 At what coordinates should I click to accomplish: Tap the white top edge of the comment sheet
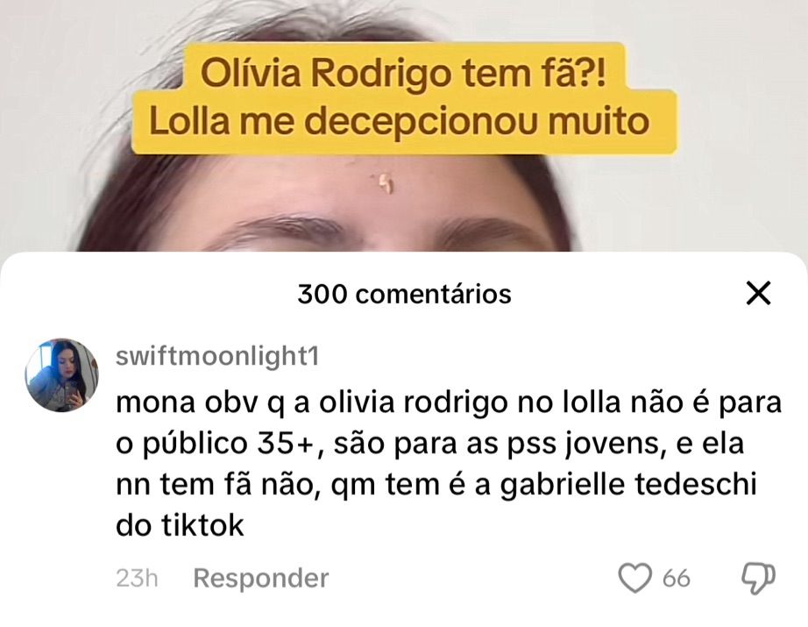coord(404,260)
